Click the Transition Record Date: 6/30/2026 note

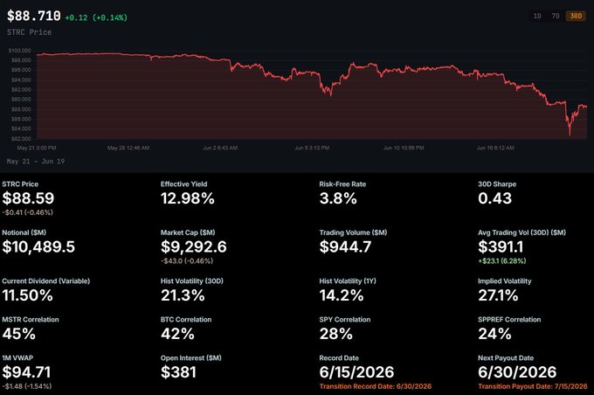click(376, 386)
